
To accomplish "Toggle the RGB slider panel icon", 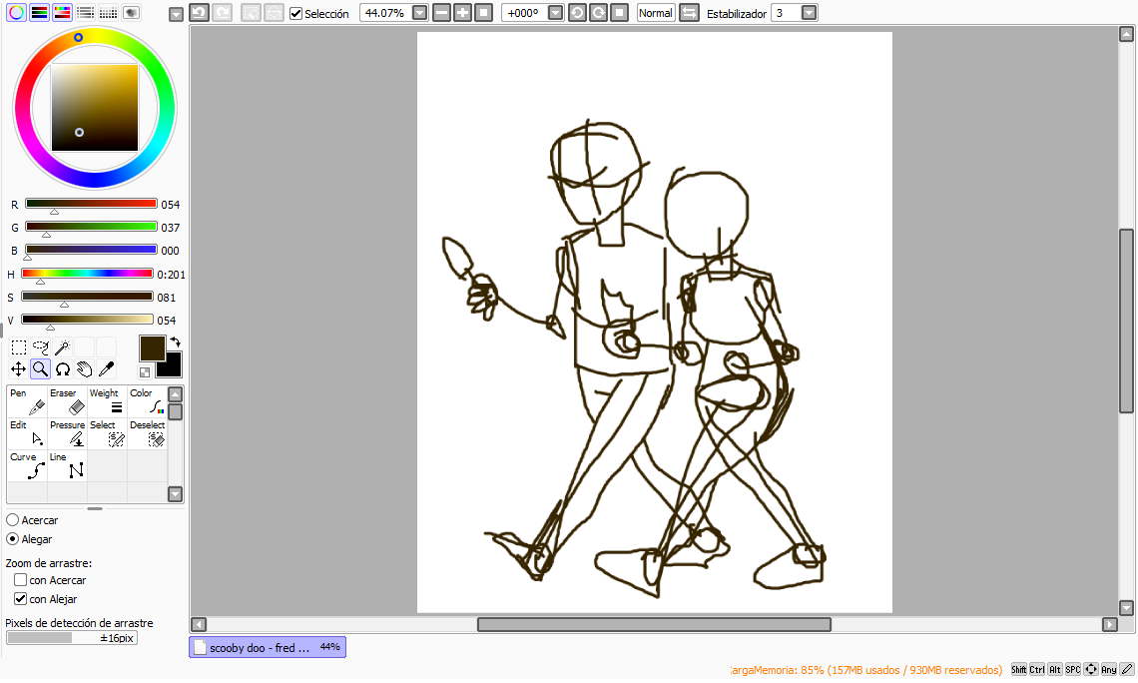I will (x=39, y=12).
